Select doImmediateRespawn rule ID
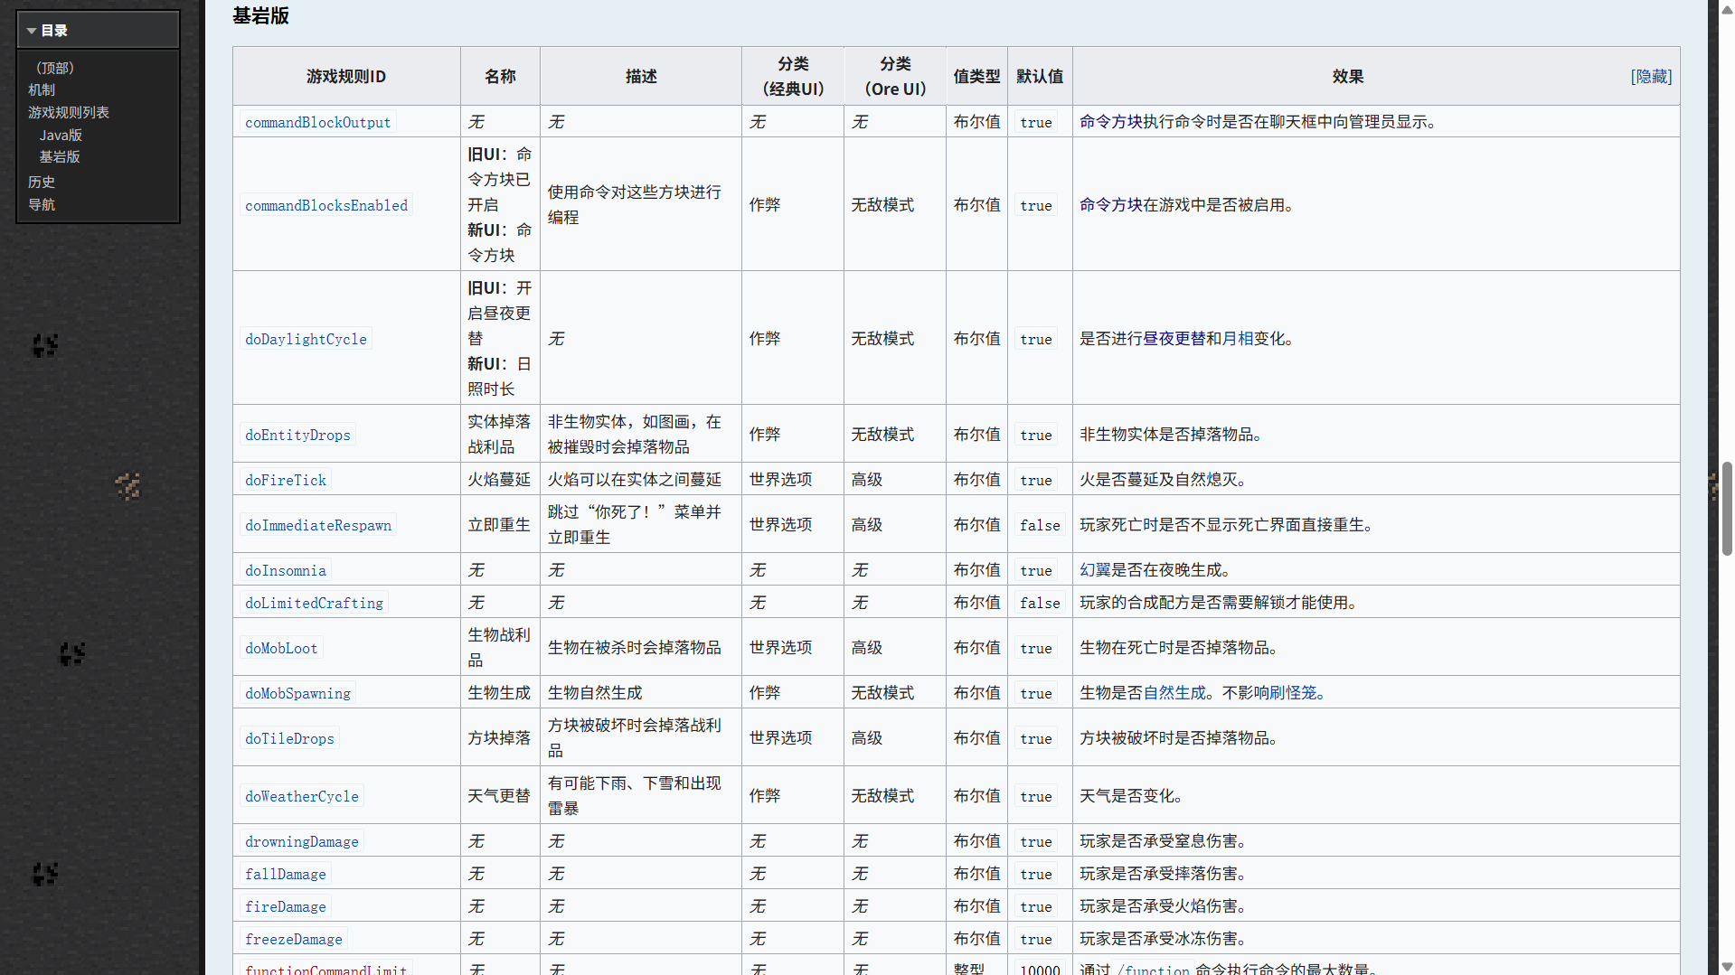Screen dimensions: 1735x975 click(318, 525)
